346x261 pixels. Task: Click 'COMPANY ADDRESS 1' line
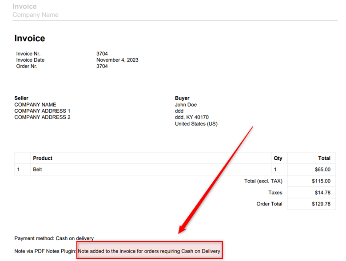point(42,111)
